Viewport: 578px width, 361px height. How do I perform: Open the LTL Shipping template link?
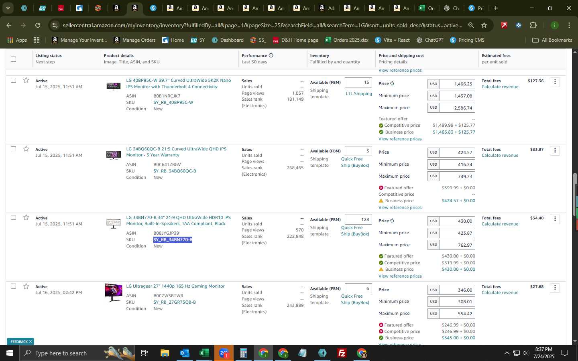click(x=359, y=93)
